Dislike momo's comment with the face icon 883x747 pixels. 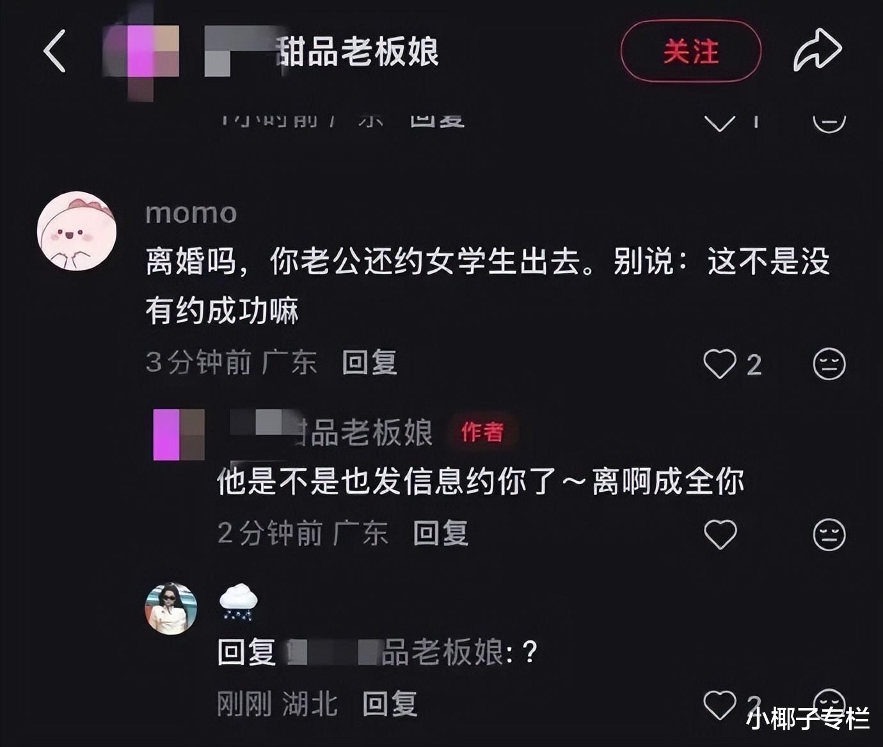(x=829, y=364)
